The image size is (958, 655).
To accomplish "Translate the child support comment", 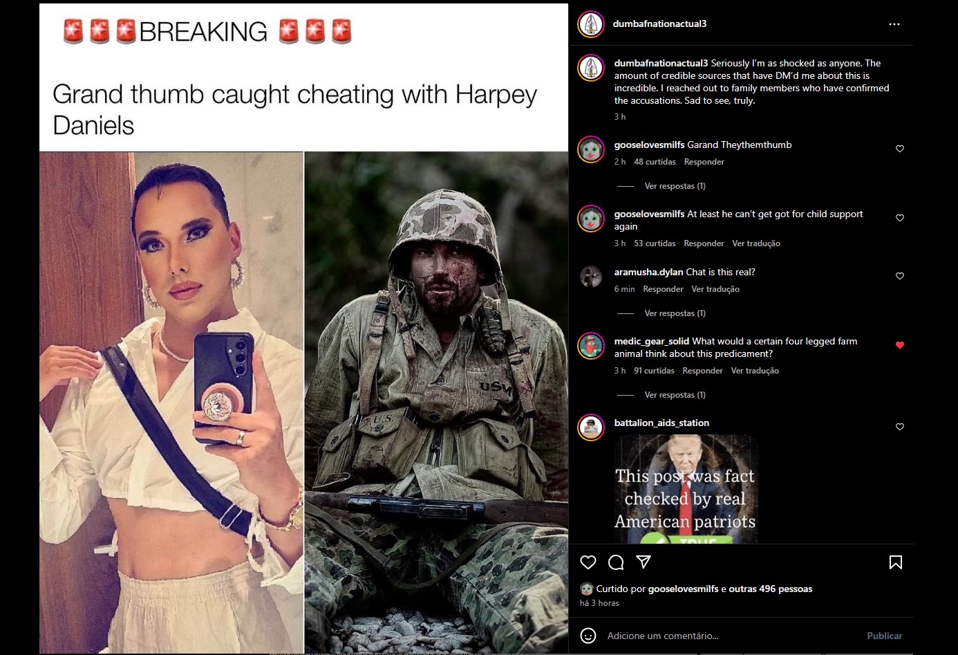I will (756, 243).
